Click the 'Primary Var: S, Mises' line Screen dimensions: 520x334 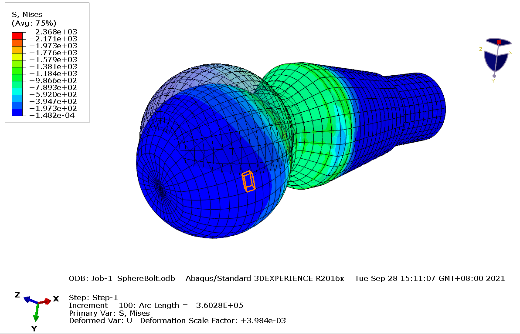(x=109, y=313)
